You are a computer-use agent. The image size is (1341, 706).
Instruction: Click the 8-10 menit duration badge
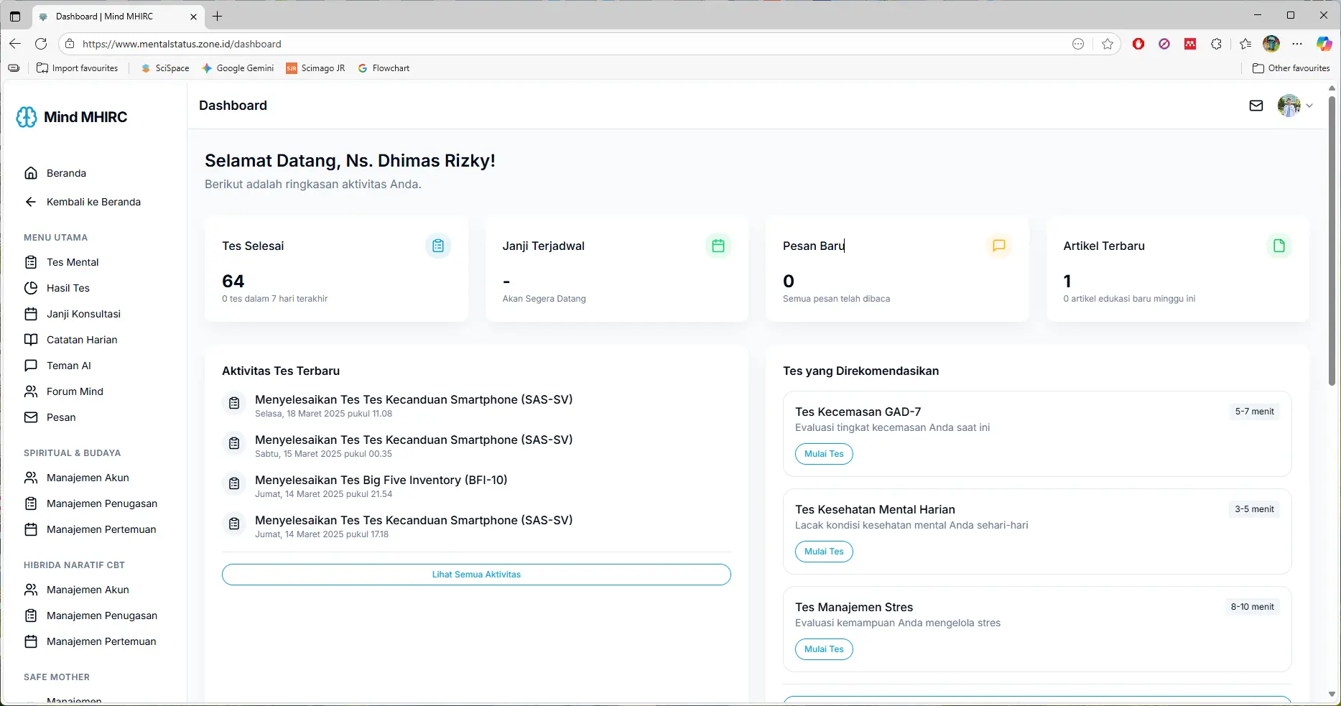pos(1252,607)
